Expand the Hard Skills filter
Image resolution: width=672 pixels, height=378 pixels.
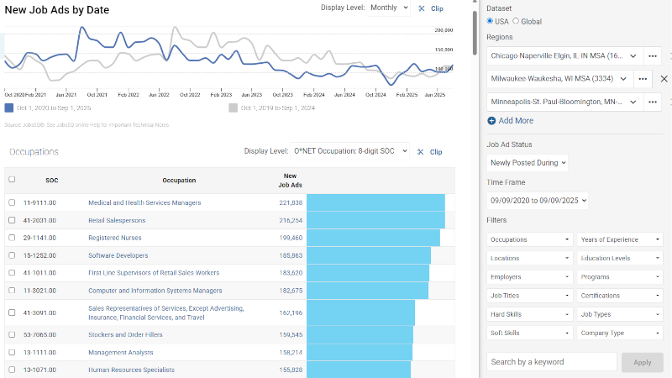(x=528, y=314)
